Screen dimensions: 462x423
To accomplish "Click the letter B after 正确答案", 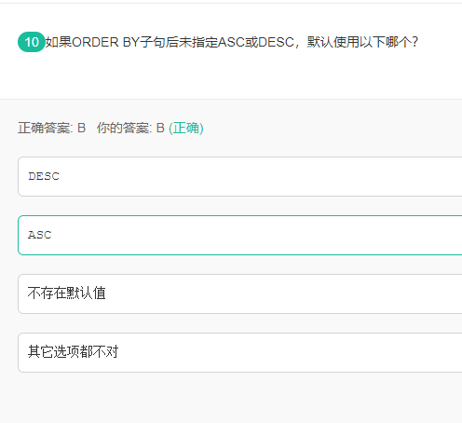I will pos(82,128).
